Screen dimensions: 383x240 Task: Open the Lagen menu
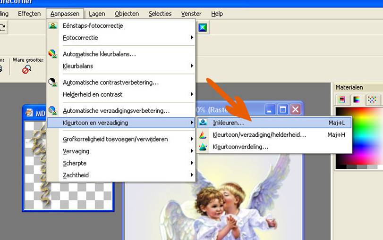97,14
